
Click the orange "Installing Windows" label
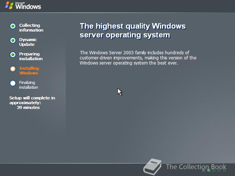coord(29,71)
